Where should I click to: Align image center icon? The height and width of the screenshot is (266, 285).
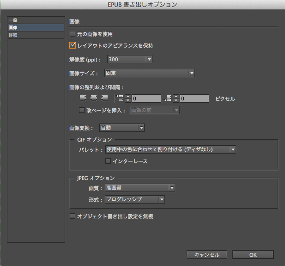(94, 99)
